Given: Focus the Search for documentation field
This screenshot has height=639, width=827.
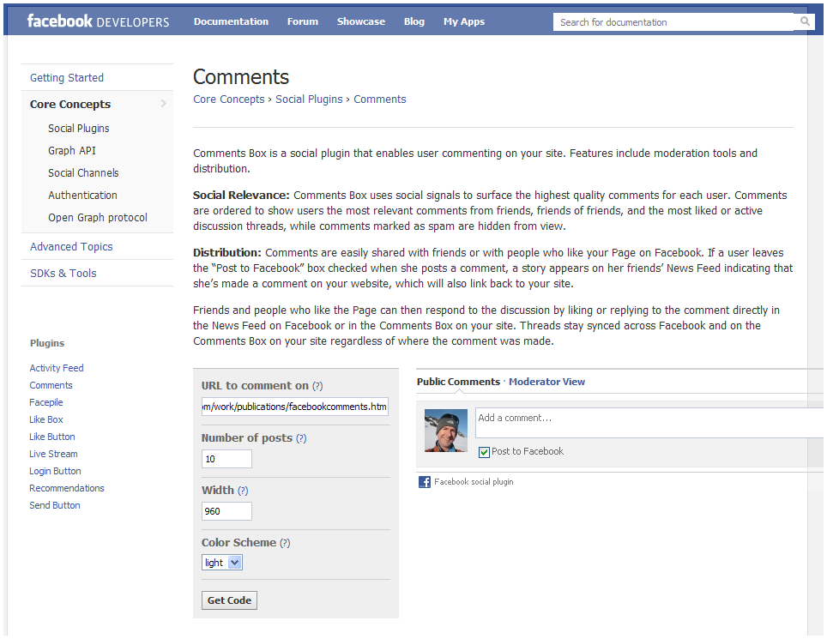Looking at the screenshot, I should coord(673,22).
